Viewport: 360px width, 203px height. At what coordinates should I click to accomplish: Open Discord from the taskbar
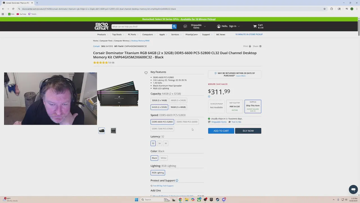point(224,200)
